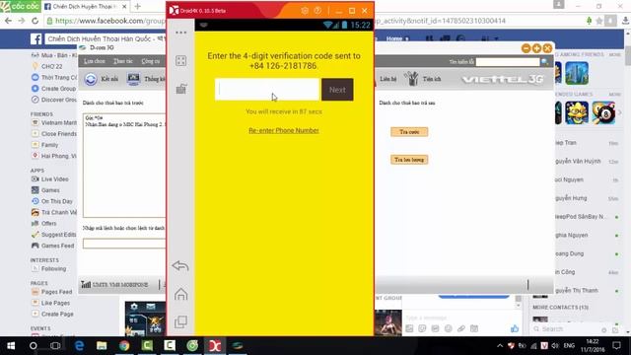The image size is (631, 355).
Task: Select the Chiến Dịch Huyền Thoại browser tab
Action: click(x=85, y=7)
